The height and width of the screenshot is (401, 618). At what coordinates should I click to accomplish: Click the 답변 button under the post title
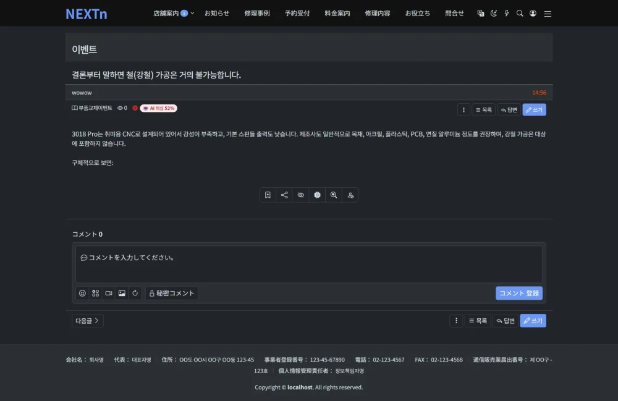point(509,110)
